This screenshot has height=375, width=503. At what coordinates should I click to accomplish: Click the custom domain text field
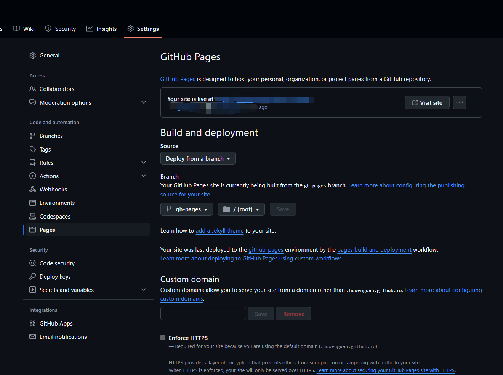tap(203, 314)
